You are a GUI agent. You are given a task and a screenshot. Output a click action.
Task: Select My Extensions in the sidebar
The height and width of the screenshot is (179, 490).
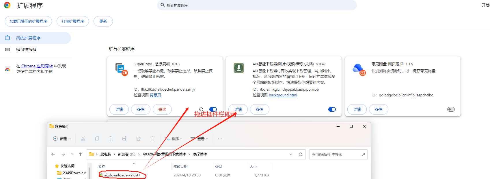(36, 38)
